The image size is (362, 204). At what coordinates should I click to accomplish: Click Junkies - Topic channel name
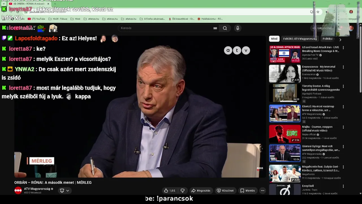[310, 190]
